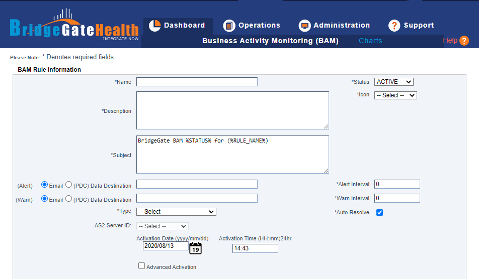Viewport: 479px width, 279px height.
Task: Click the Name input field
Action: point(197,82)
